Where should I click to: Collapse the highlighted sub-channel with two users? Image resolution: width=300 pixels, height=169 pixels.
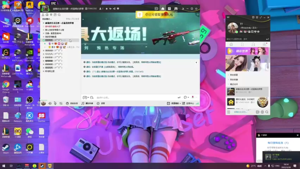[43, 40]
